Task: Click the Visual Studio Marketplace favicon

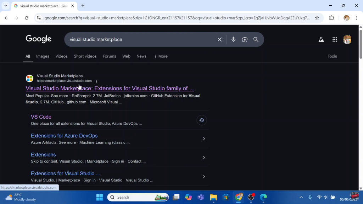Action: tap(29, 78)
